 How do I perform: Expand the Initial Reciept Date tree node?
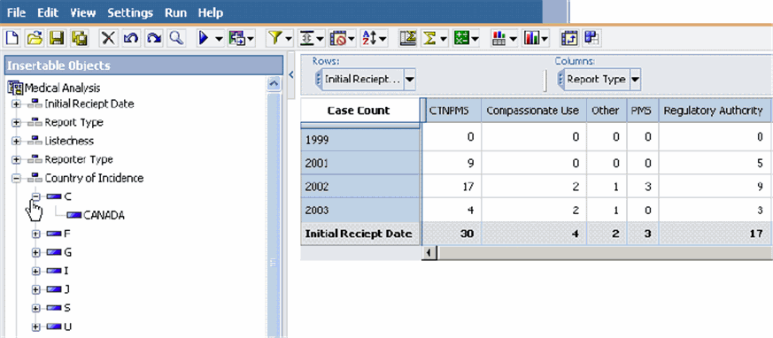pos(16,104)
